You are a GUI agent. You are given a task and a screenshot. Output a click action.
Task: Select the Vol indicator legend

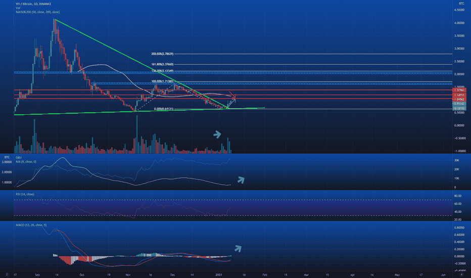pos(18,8)
